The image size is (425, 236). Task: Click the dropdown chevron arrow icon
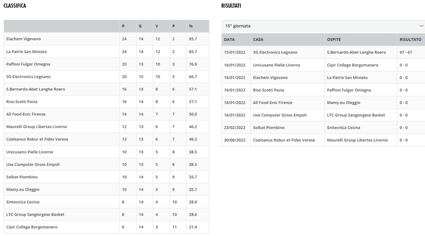pos(421,26)
